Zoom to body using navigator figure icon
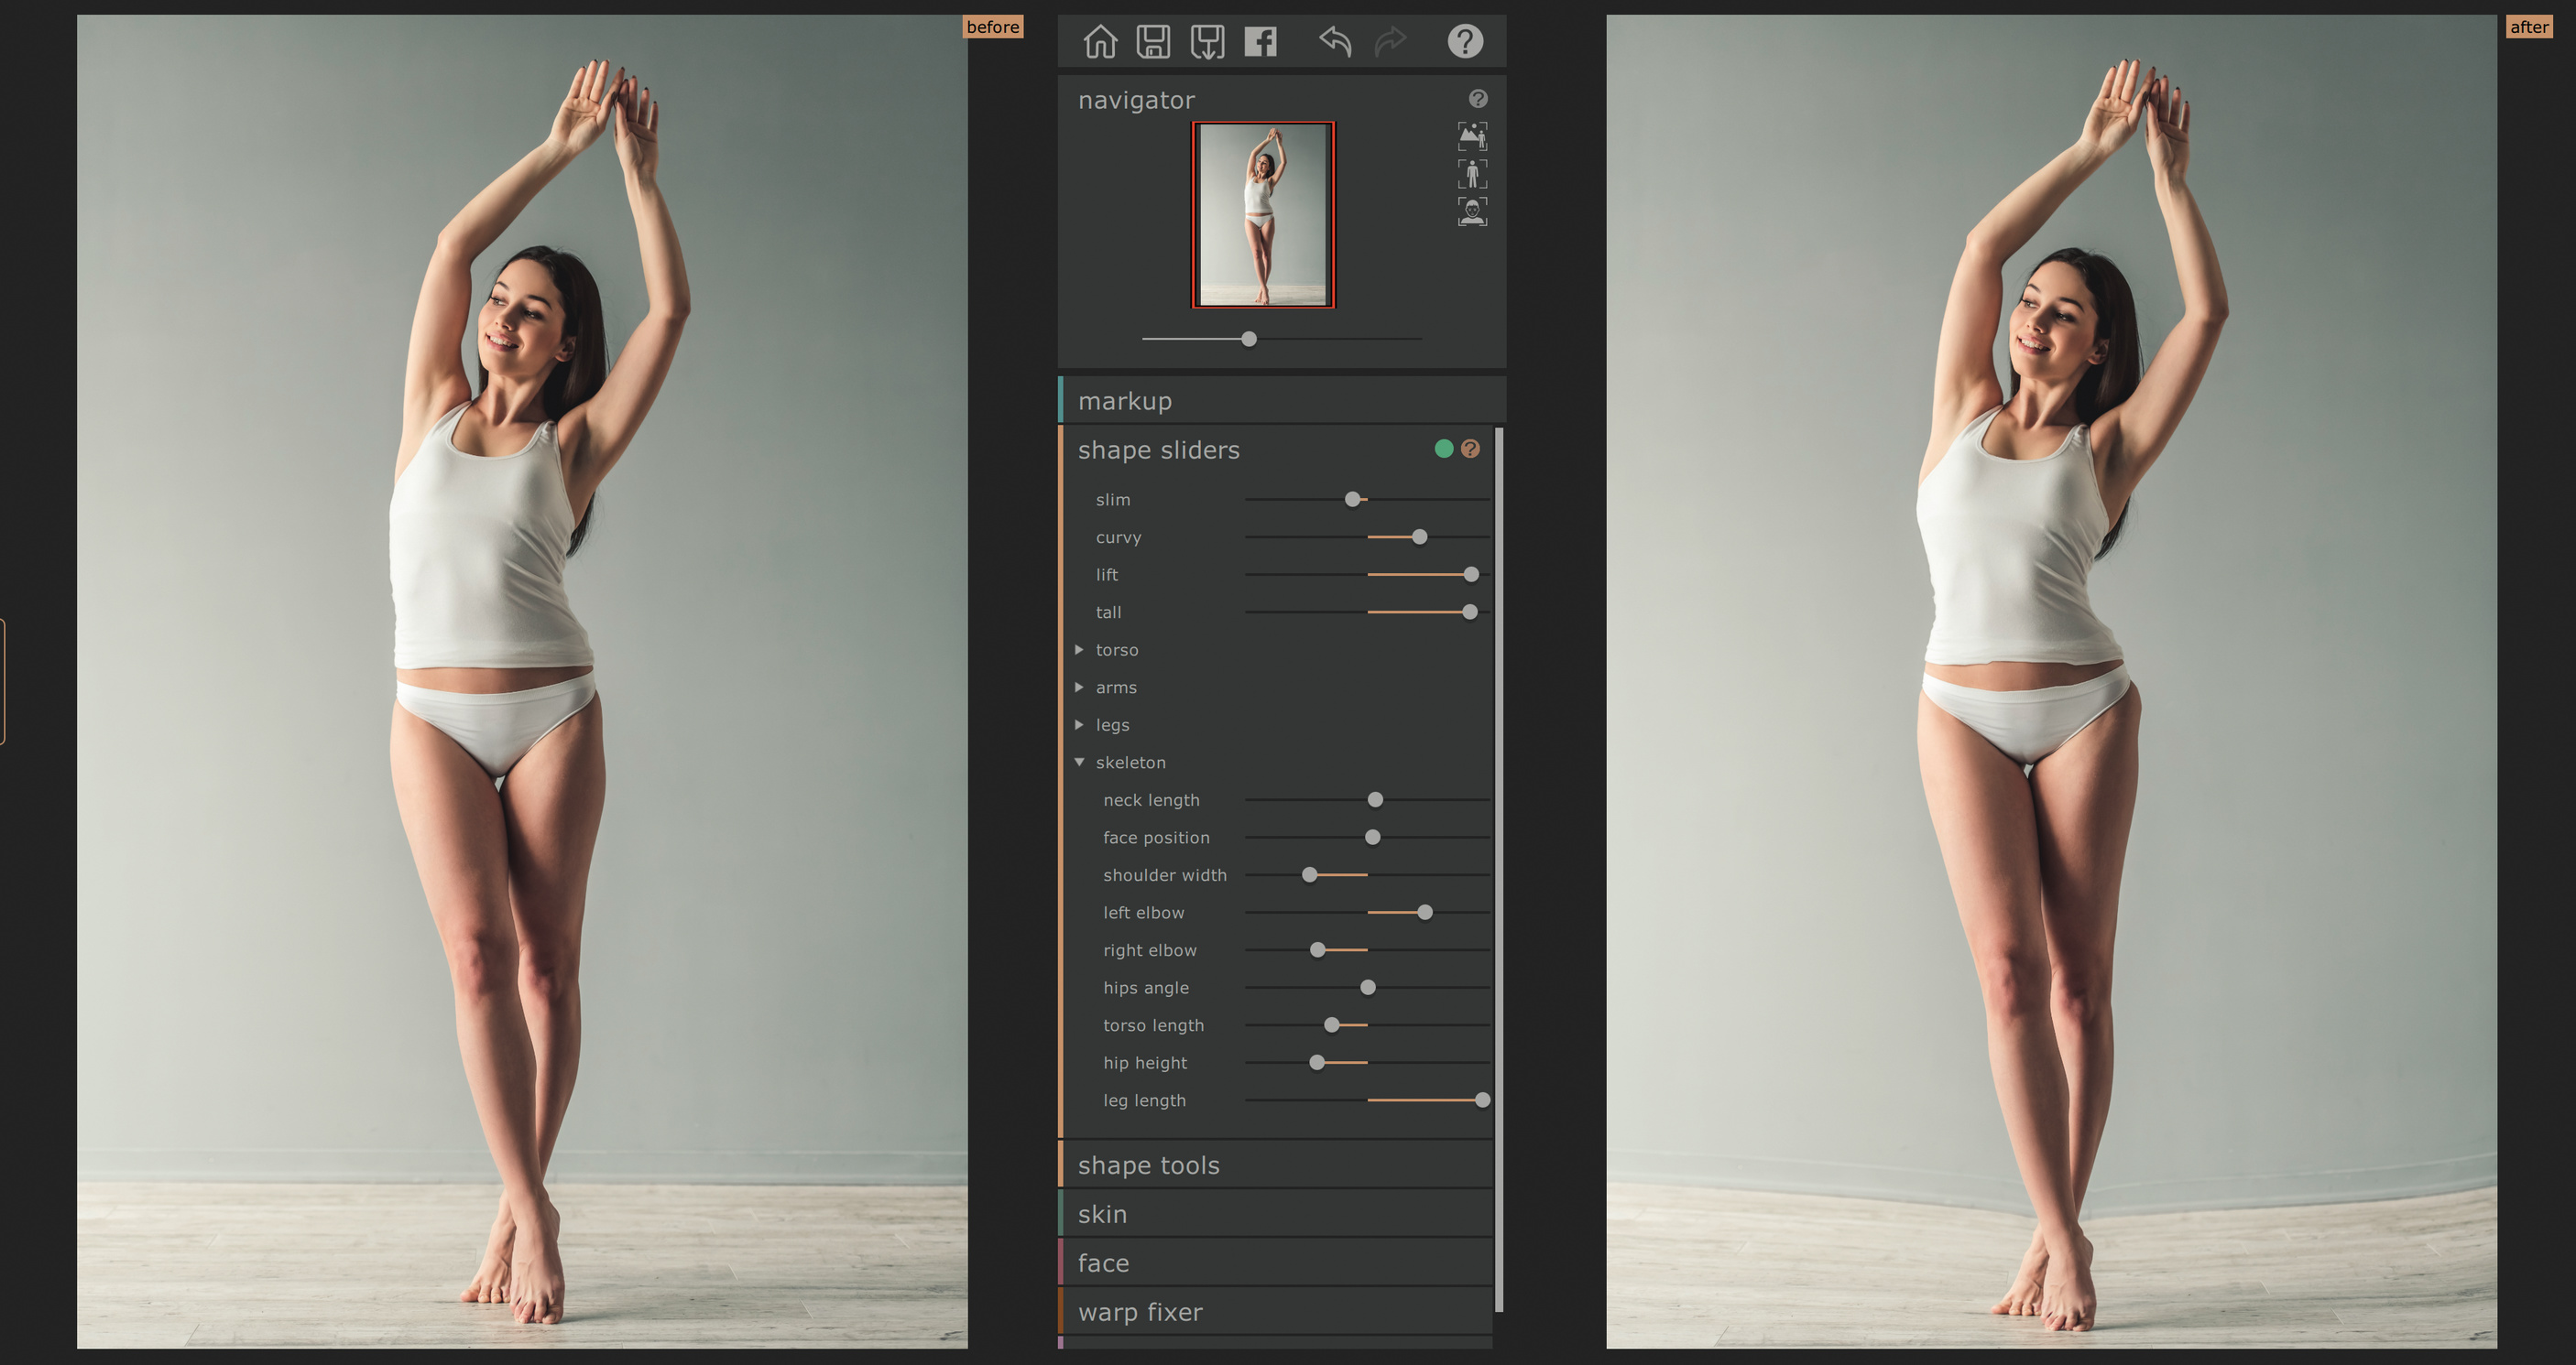 1472,174
